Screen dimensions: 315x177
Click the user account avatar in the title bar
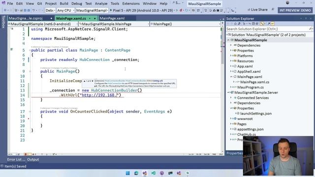coord(287,3)
